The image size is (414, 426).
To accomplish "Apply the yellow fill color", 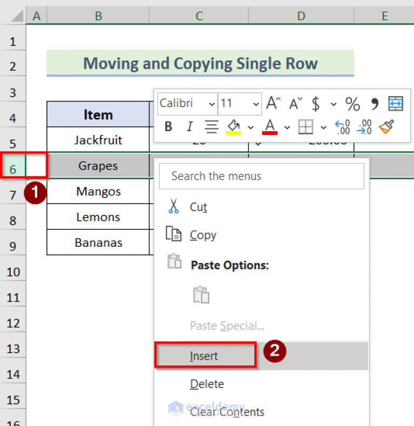I will pos(234,127).
